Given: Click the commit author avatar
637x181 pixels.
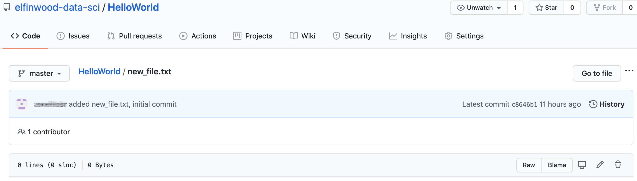Looking at the screenshot, I should pyautogui.click(x=22, y=104).
